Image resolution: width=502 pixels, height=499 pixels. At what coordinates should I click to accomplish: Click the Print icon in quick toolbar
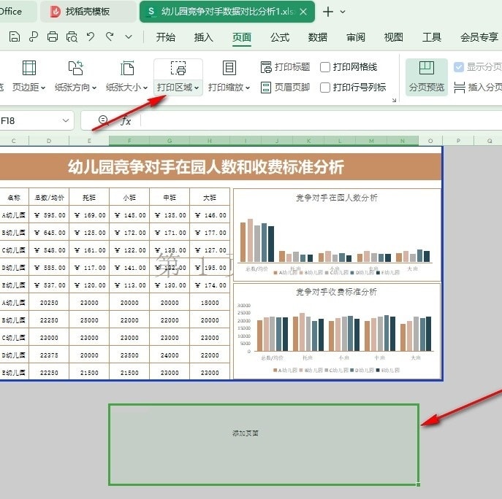53,36
